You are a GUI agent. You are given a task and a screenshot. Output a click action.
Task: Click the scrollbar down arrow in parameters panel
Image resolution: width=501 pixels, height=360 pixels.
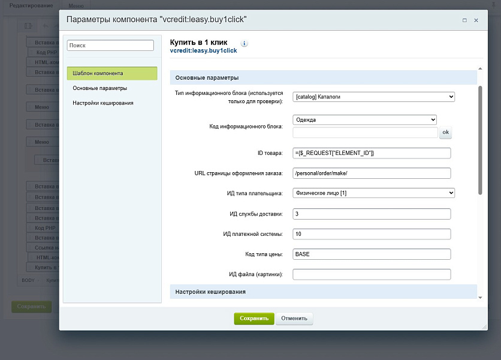(479, 297)
